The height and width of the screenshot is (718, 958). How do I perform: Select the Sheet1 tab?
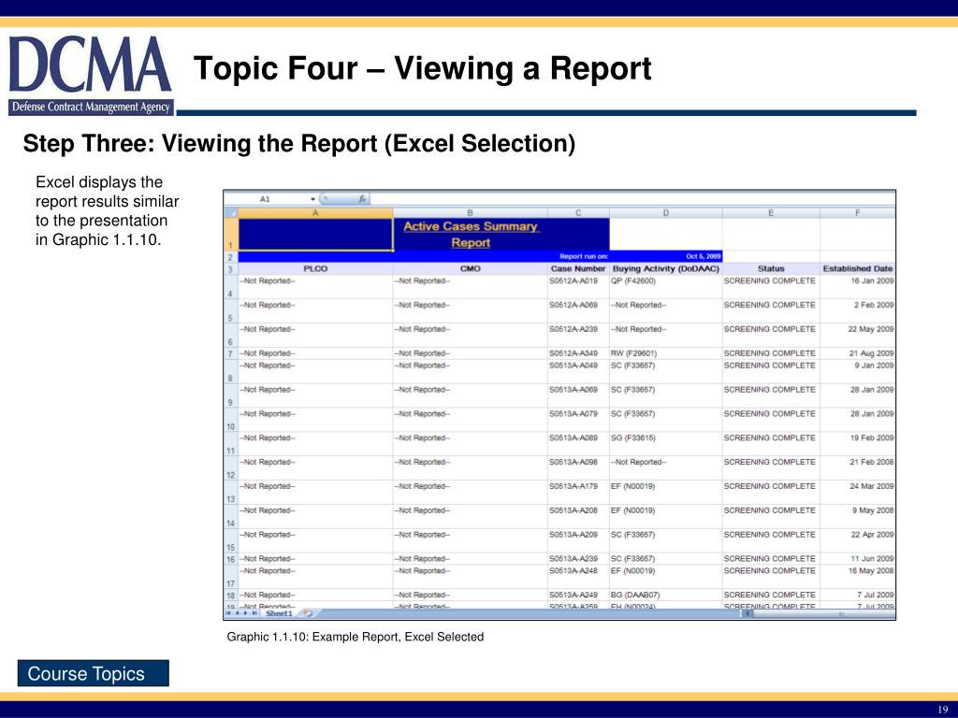(279, 613)
